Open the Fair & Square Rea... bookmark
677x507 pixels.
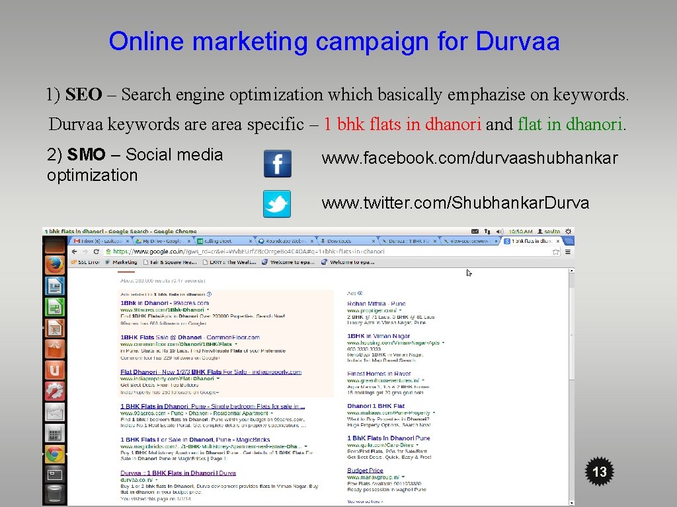pos(170,262)
